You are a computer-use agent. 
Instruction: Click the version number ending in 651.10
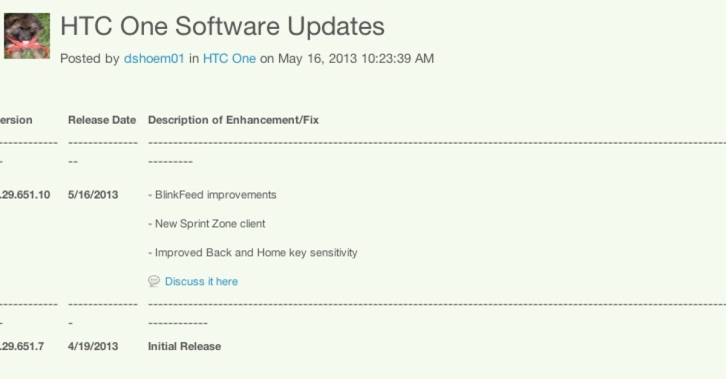click(25, 195)
